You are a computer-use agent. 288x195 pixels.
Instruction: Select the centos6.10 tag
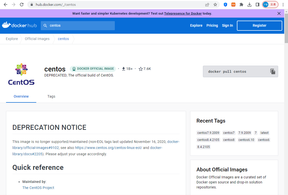246,140
